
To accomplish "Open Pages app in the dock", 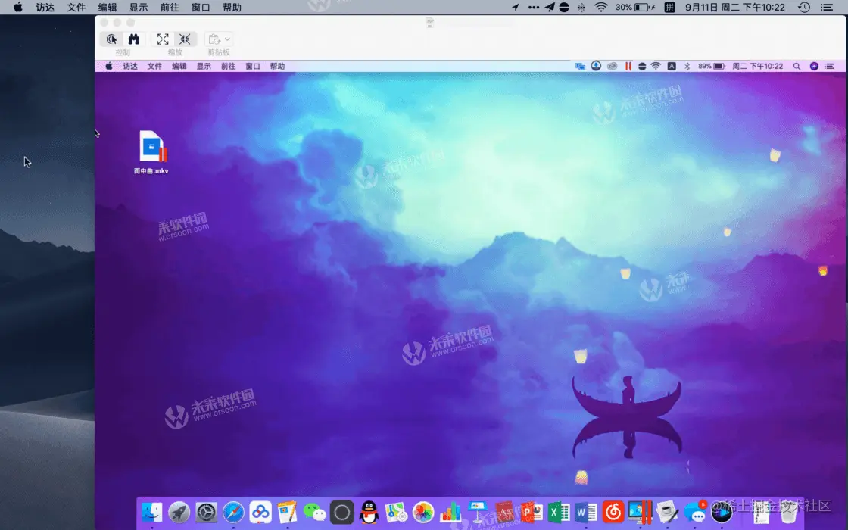I will click(x=287, y=512).
